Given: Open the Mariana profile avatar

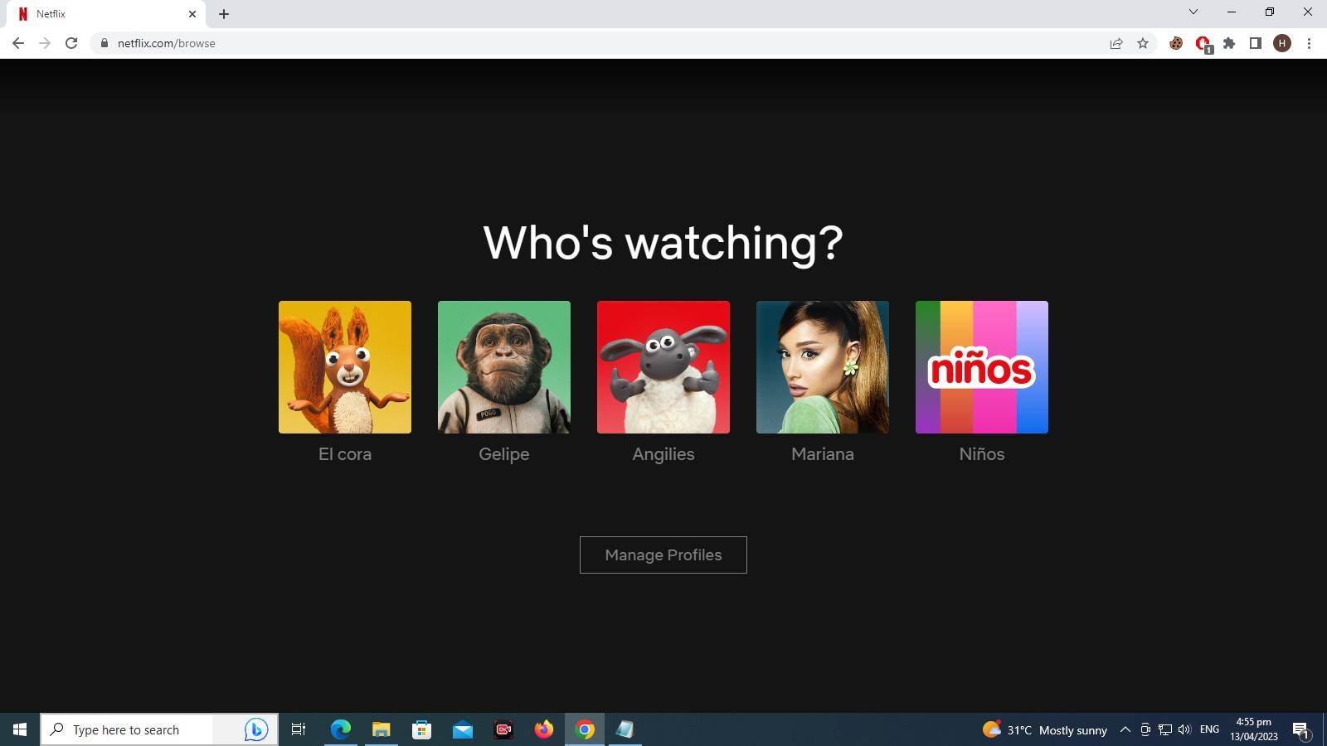Looking at the screenshot, I should tap(823, 367).
